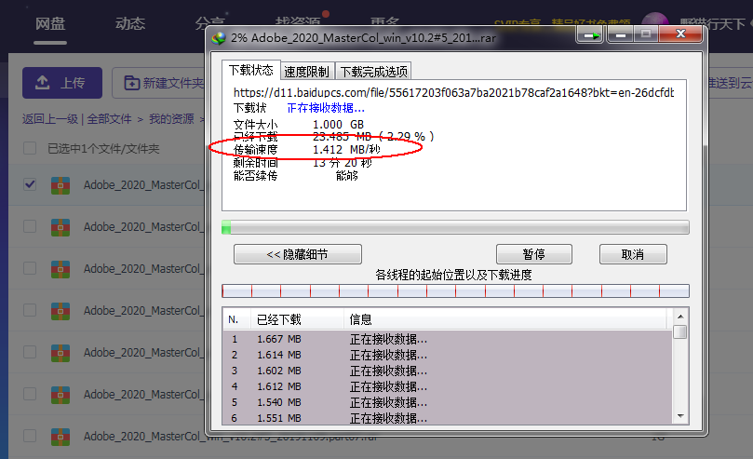Click the rar icon of the third file row
This screenshot has width=753, height=459.
point(61,269)
